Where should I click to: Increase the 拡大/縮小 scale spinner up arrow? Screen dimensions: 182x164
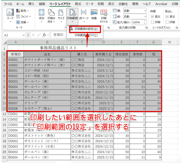click(x=145, y=21)
